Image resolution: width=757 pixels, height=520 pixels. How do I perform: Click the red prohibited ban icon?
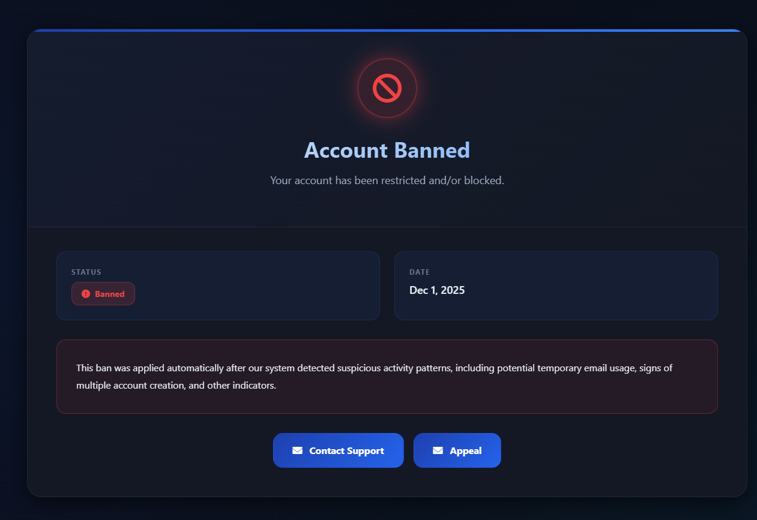click(x=387, y=88)
